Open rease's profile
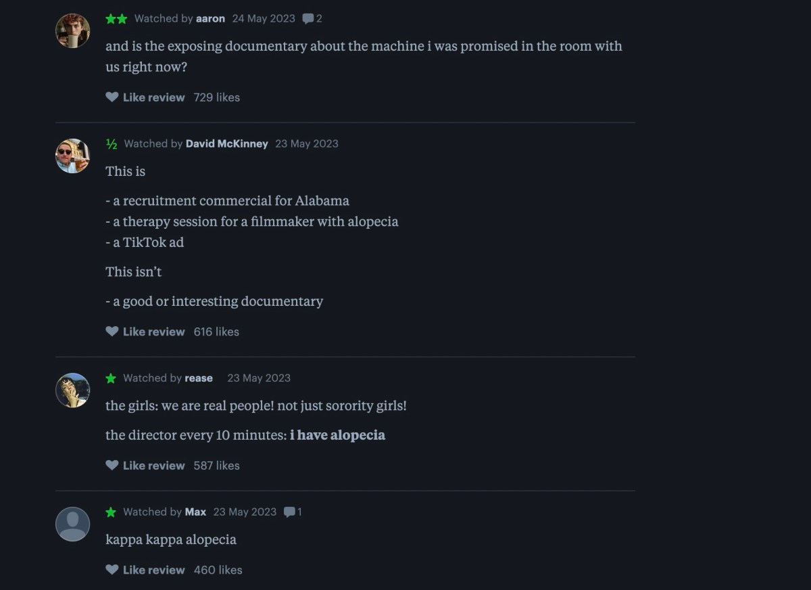Viewport: 811px width, 590px height. pos(198,378)
